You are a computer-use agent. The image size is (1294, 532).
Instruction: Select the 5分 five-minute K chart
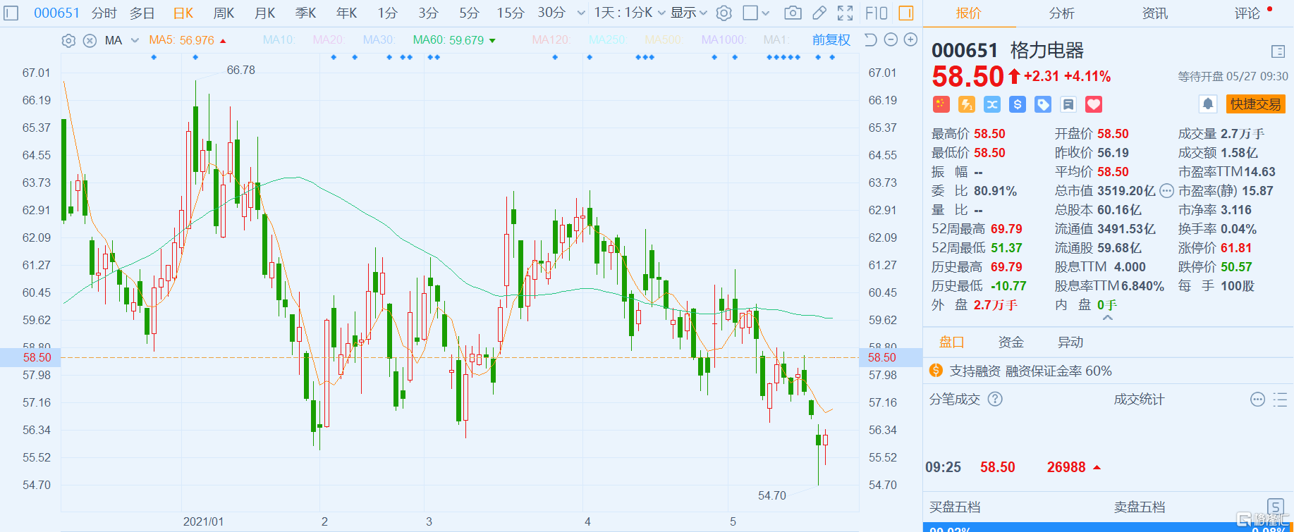469,13
